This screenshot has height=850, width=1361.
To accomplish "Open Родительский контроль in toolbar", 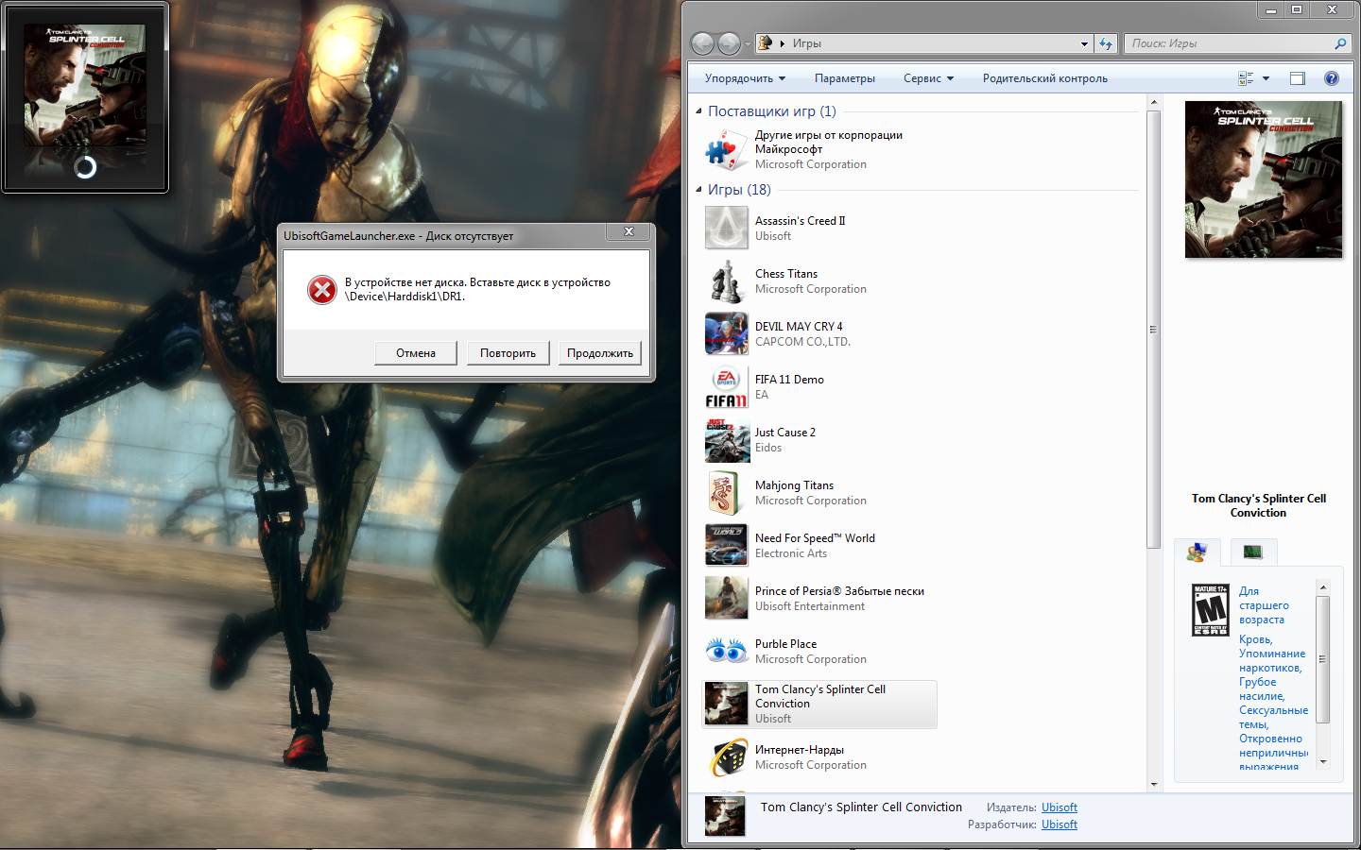I will coord(1045,78).
